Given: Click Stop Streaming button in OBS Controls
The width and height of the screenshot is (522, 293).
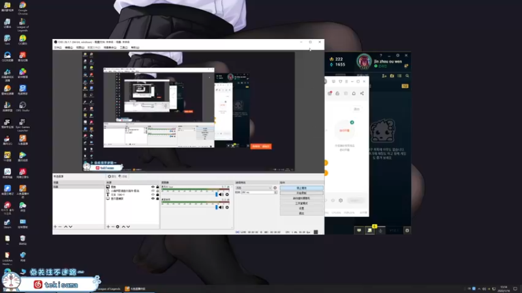Looking at the screenshot, I should (301, 188).
